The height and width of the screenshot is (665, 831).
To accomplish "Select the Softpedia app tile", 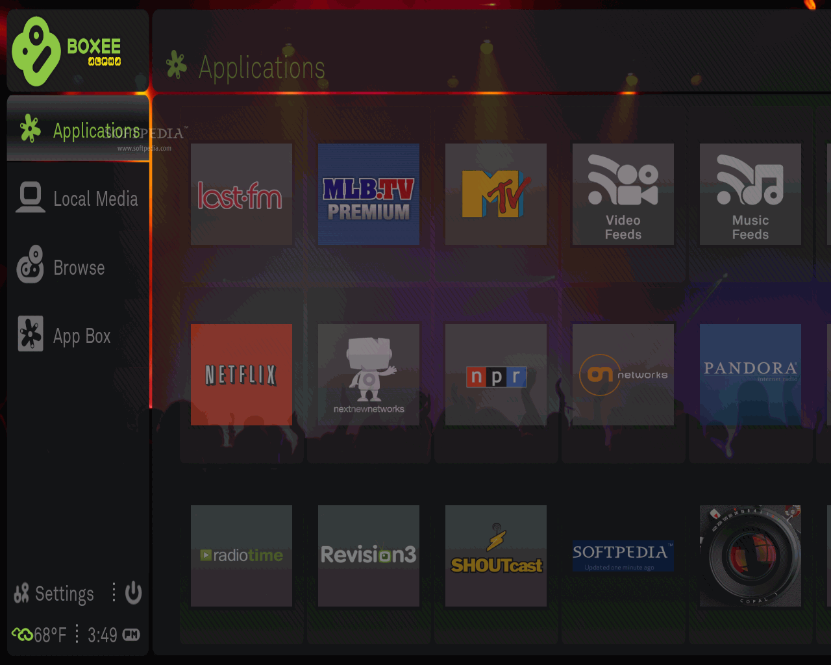I will pos(623,556).
